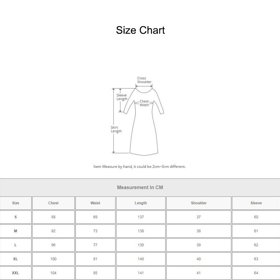Click length value 141 for size XXL
Image resolution: width=280 pixels, height=280 pixels.
[141, 273]
